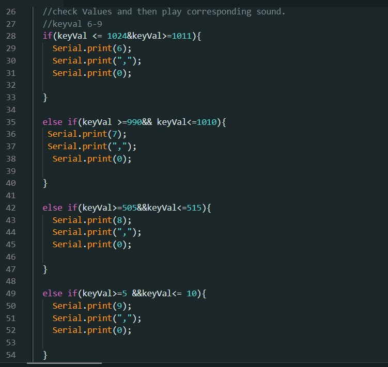This screenshot has width=388, height=367.
Task: Click the closing brace on line 54
Action: [45, 355]
